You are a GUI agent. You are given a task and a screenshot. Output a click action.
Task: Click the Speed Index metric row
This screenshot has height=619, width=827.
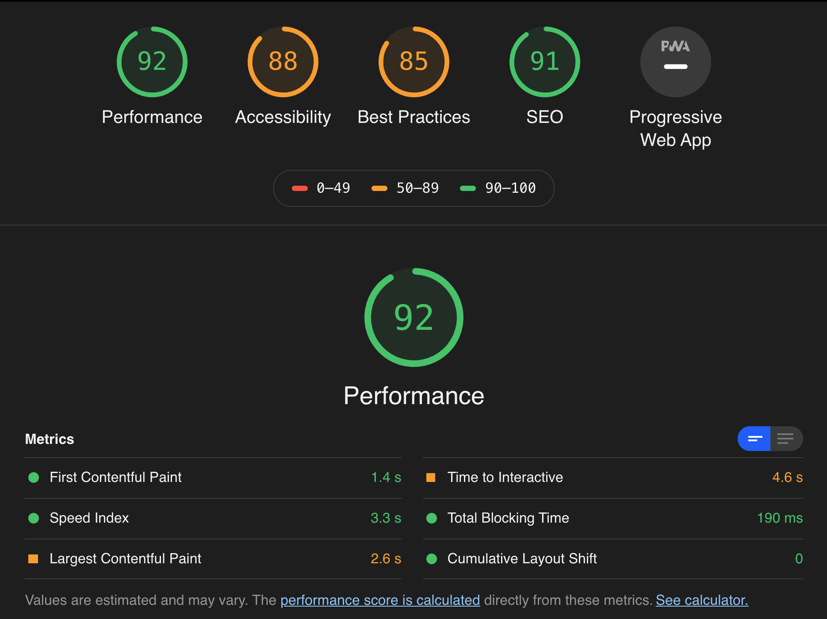pos(213,518)
